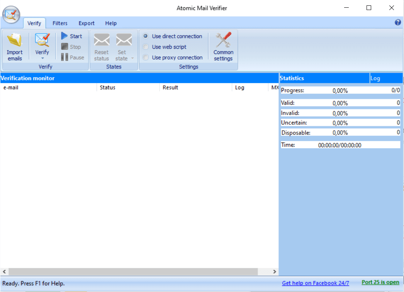This screenshot has width=404, height=292.
Task: Click the Port 25 is open link
Action: coord(380,282)
